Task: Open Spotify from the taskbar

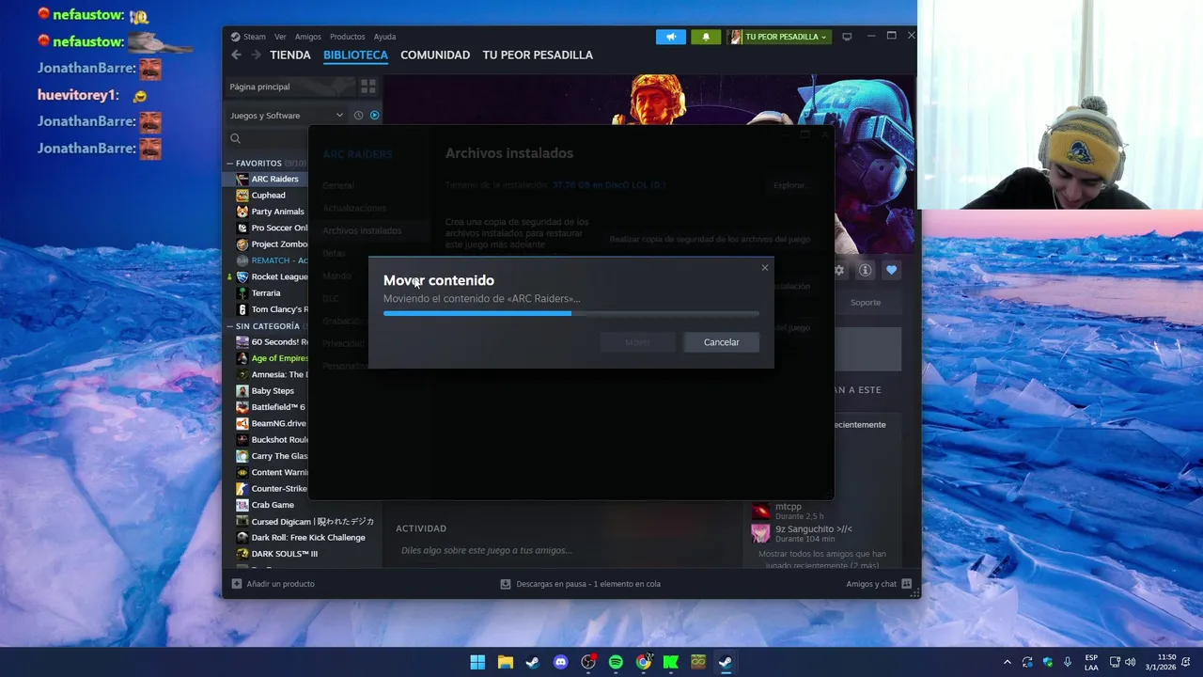Action: tap(616, 662)
